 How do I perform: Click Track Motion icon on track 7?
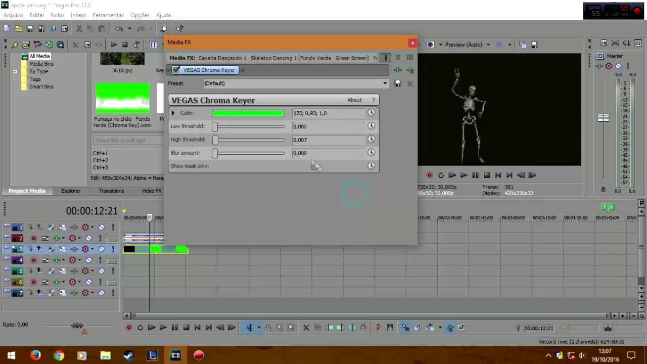click(x=63, y=293)
